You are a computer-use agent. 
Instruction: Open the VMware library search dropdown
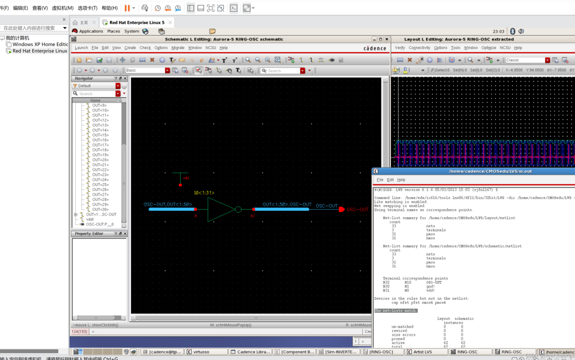65,28
